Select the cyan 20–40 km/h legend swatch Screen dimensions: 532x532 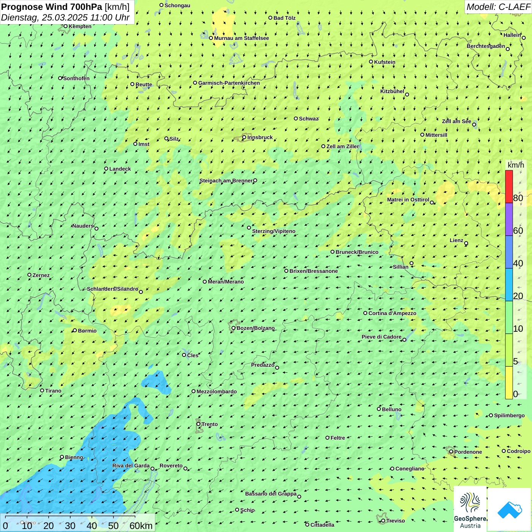509,285
